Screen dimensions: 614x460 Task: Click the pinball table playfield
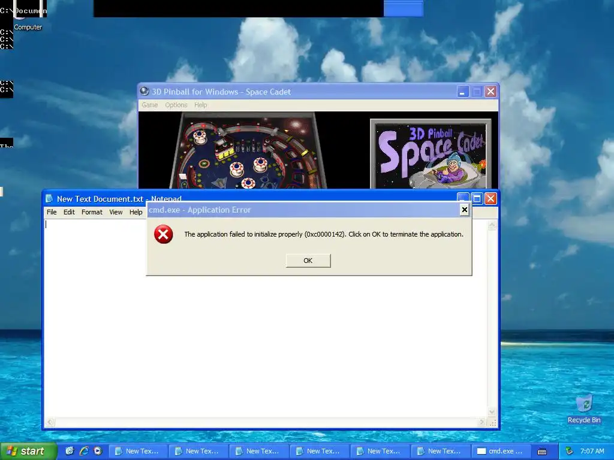pos(248,150)
